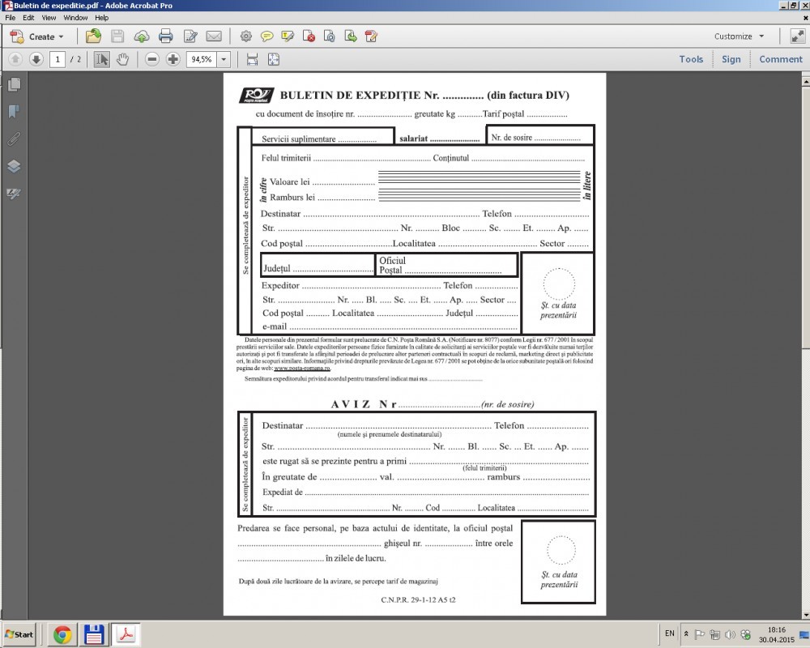Open the Sign pane
810x648 pixels.
(x=731, y=59)
